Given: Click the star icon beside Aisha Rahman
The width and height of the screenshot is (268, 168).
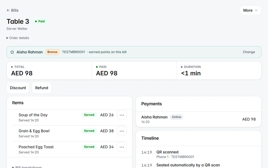Looking at the screenshot, I should [12, 52].
